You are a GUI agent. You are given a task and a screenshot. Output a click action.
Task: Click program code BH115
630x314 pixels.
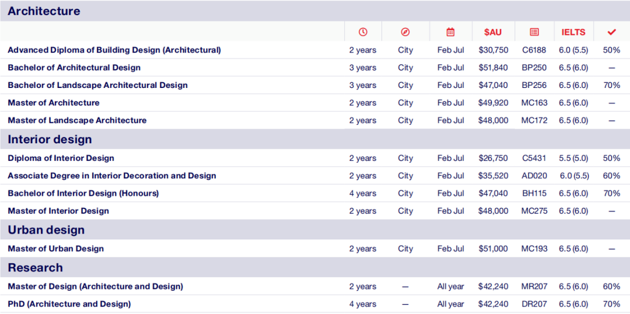(534, 193)
